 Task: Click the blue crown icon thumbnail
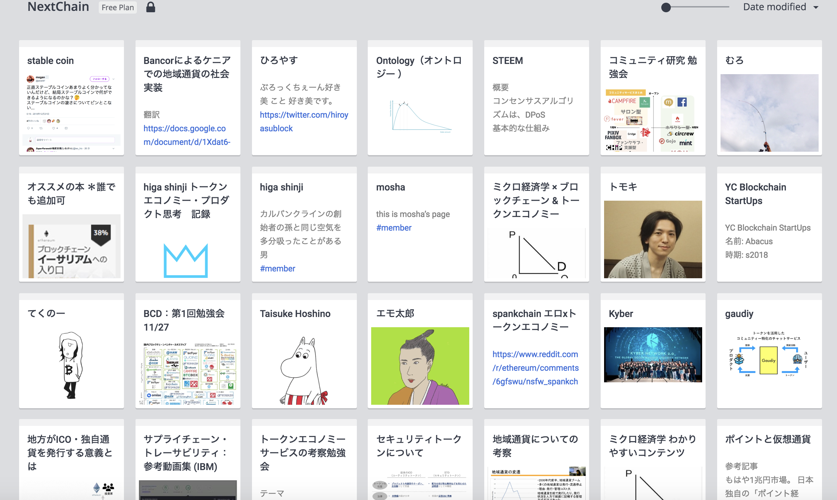pyautogui.click(x=186, y=260)
